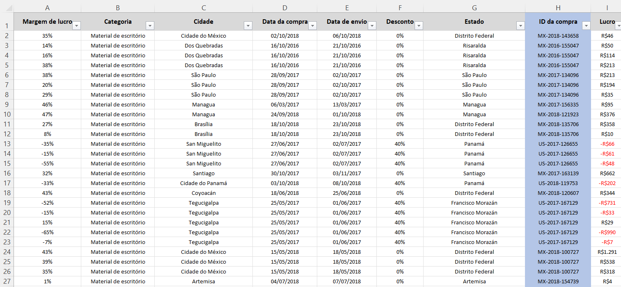Select the ID cell 'MX-2017-156335'
The width and height of the screenshot is (621, 287).
coord(558,104)
